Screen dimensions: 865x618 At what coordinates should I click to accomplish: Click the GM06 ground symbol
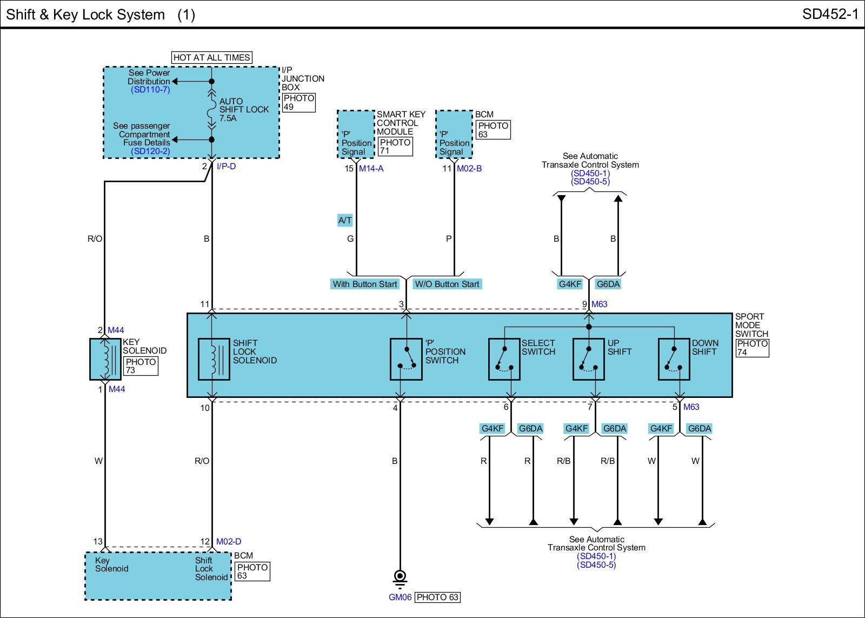pyautogui.click(x=400, y=577)
